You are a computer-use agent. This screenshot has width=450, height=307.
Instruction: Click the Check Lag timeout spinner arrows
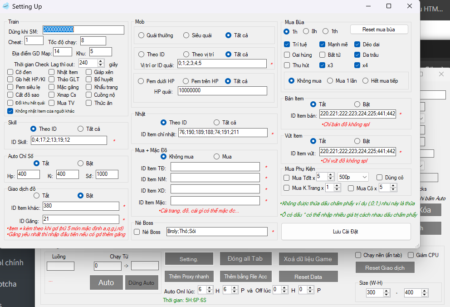point(101,63)
